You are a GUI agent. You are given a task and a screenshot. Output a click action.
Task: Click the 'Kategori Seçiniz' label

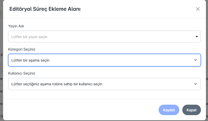[x=22, y=50]
